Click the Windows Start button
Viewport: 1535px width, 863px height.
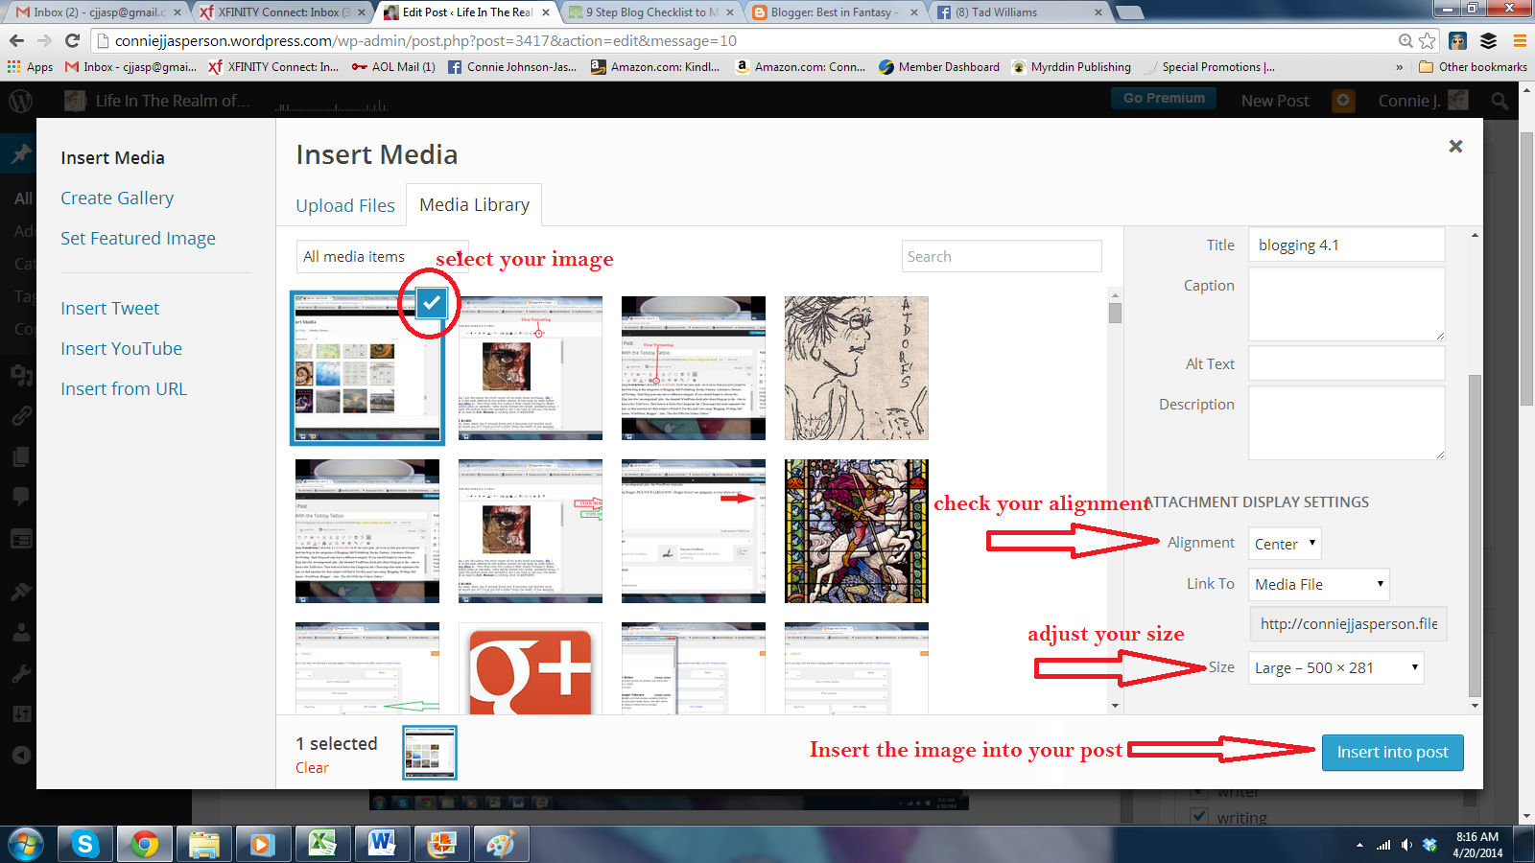click(26, 844)
